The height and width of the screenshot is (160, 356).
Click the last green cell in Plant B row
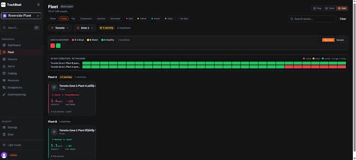[342, 63]
